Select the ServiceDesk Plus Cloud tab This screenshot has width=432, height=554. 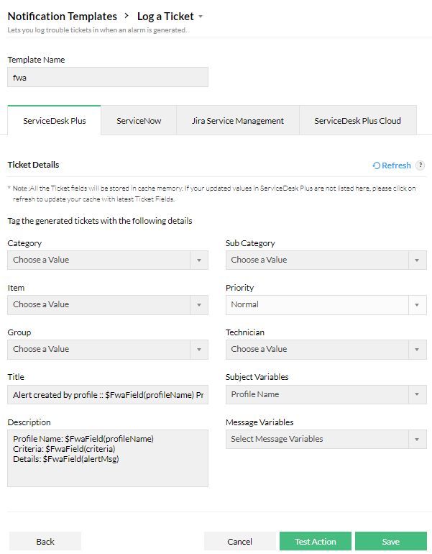click(x=357, y=121)
